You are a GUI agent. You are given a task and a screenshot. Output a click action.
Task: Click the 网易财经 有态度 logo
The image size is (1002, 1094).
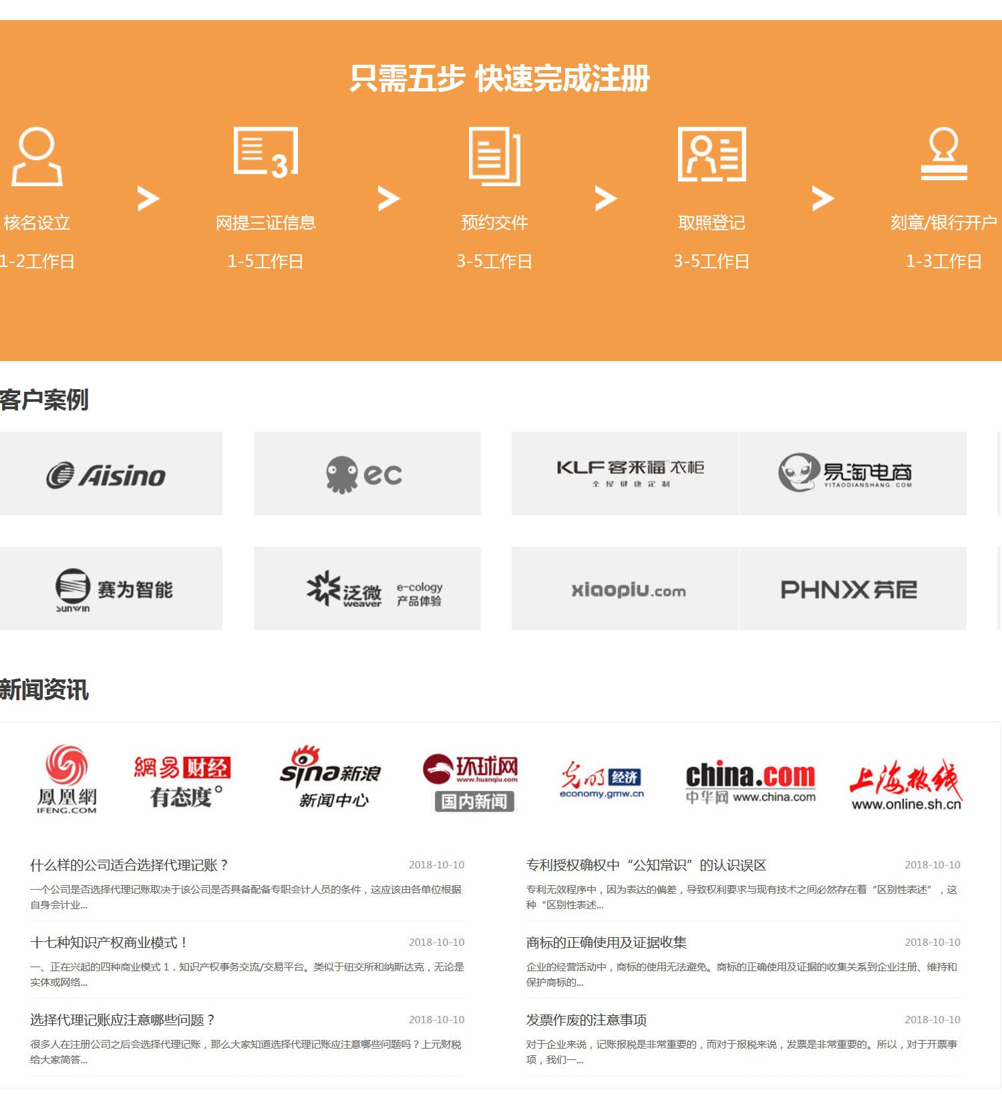click(182, 782)
